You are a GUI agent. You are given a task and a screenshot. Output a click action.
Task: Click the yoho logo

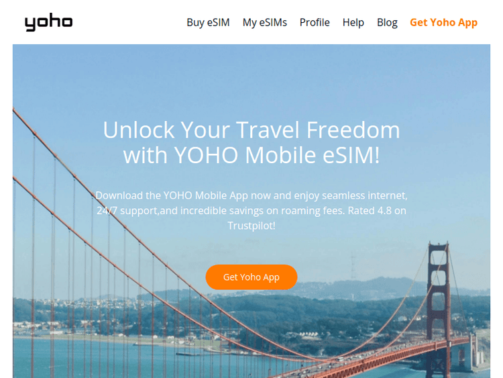pos(49,22)
